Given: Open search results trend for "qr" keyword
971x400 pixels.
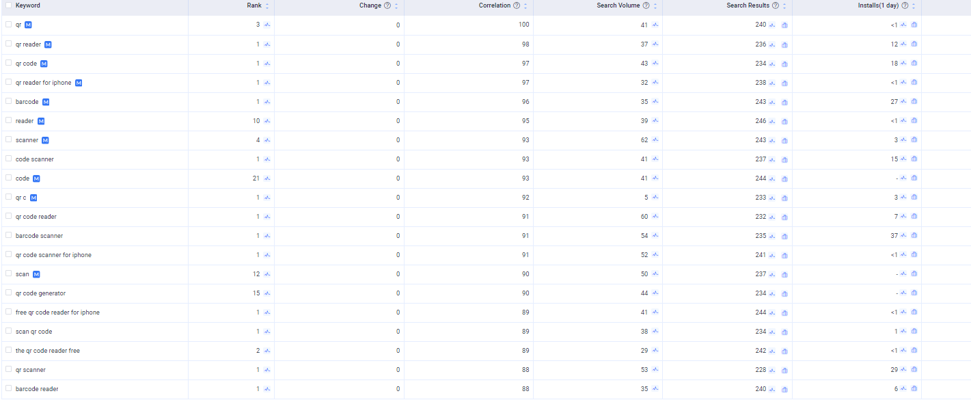Looking at the screenshot, I should [x=772, y=25].
